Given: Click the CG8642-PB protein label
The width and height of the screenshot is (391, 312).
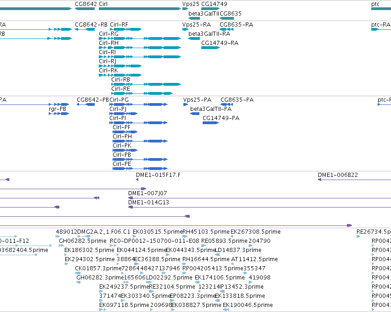Looking at the screenshot, I should (x=93, y=100).
